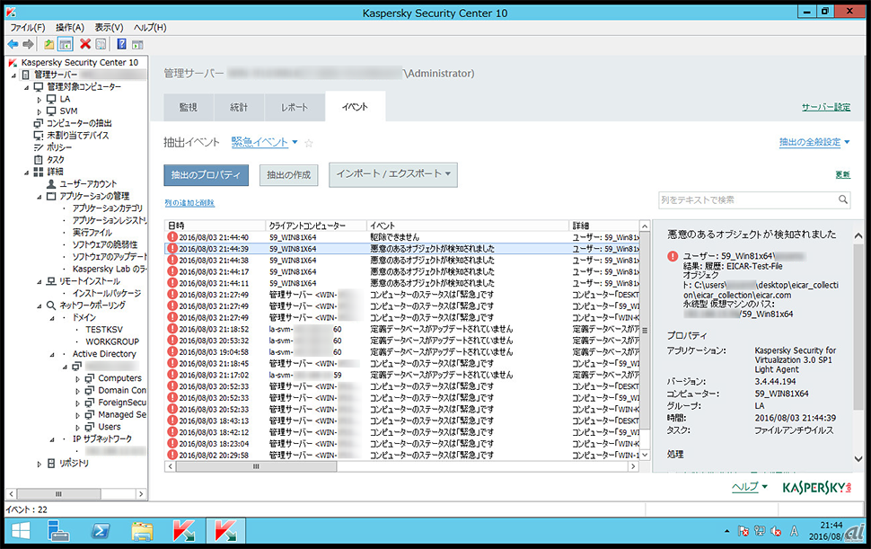Viewport: 871px width, 549px height.
Task: Click the red X delete toolbar icon
Action: point(84,44)
